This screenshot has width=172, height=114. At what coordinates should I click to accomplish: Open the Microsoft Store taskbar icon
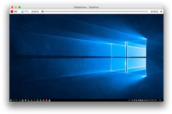(26, 100)
